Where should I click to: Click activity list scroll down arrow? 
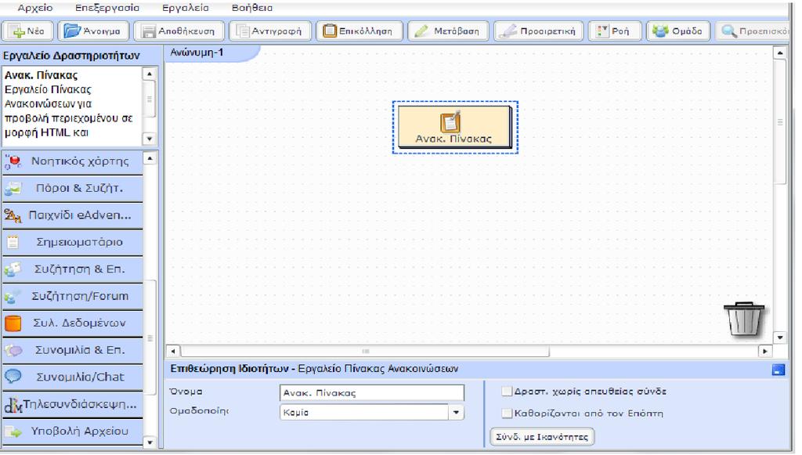(150, 442)
